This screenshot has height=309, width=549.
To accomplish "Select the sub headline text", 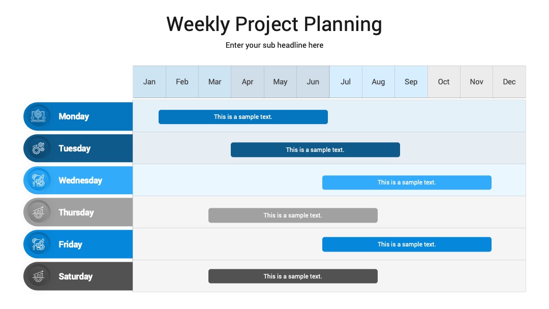I will pyautogui.click(x=274, y=45).
